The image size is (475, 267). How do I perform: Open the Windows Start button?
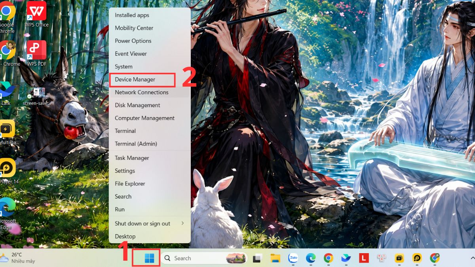coord(150,258)
